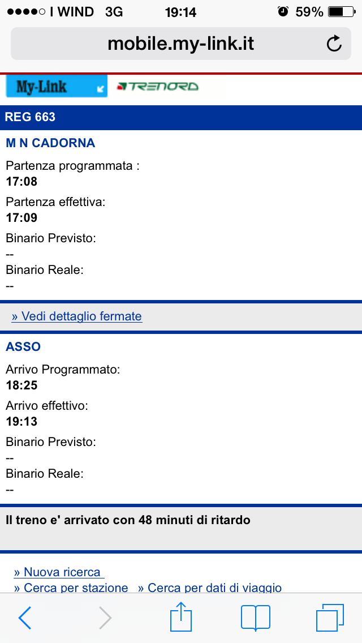Tap the alarm clock status icon

(x=283, y=11)
